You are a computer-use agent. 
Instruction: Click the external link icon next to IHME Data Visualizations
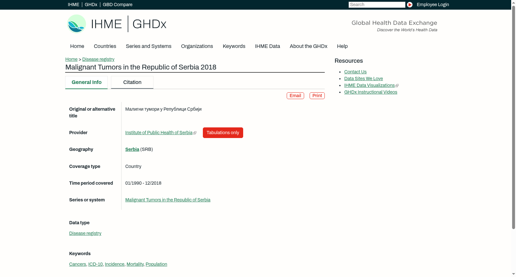tap(397, 86)
